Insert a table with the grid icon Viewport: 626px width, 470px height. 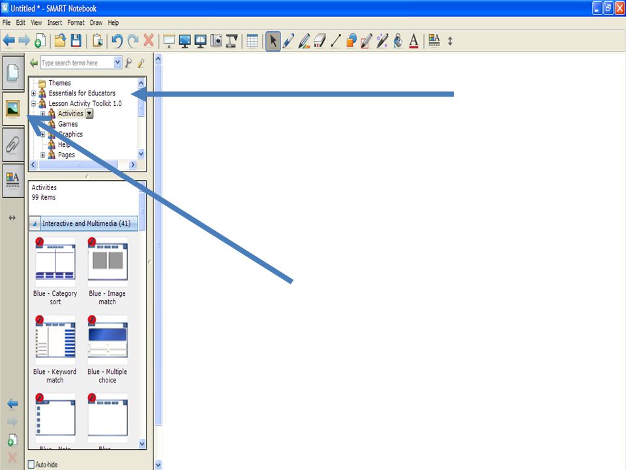(252, 40)
